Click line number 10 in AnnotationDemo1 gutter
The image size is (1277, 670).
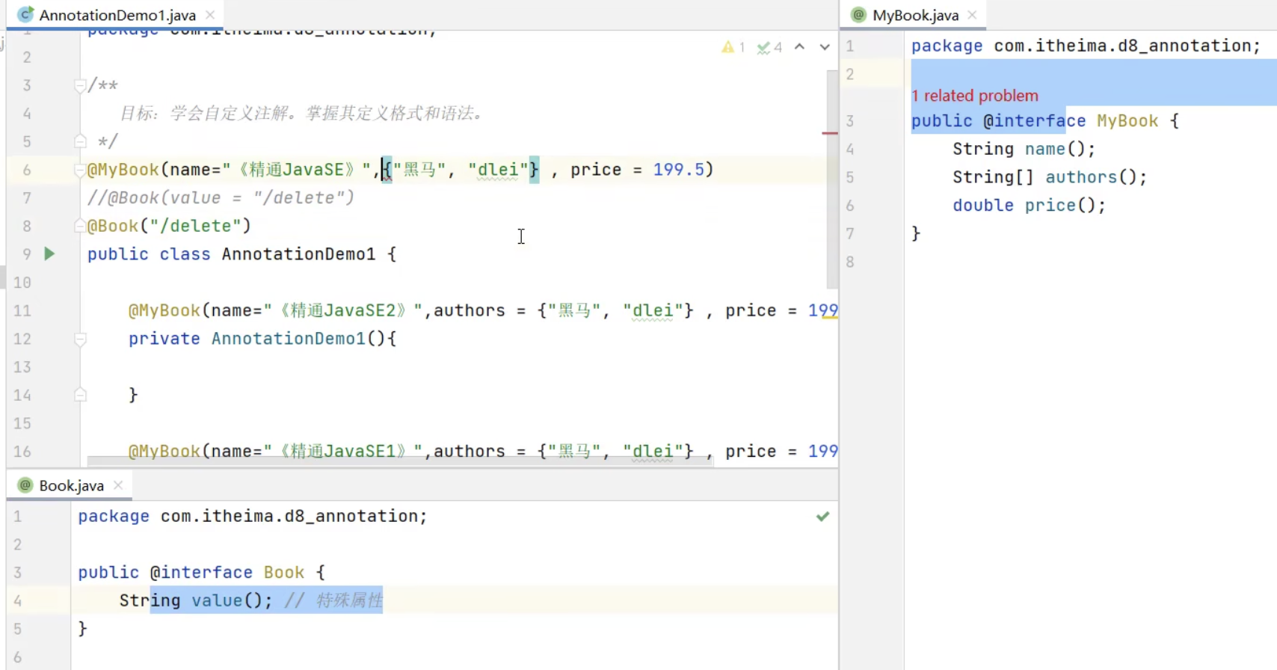click(22, 283)
